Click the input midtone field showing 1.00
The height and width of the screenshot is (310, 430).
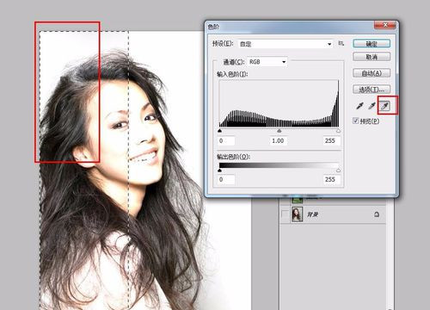coord(278,141)
